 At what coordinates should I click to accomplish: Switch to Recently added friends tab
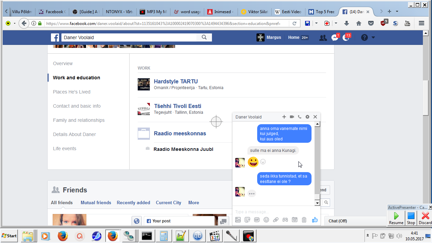coord(133,202)
